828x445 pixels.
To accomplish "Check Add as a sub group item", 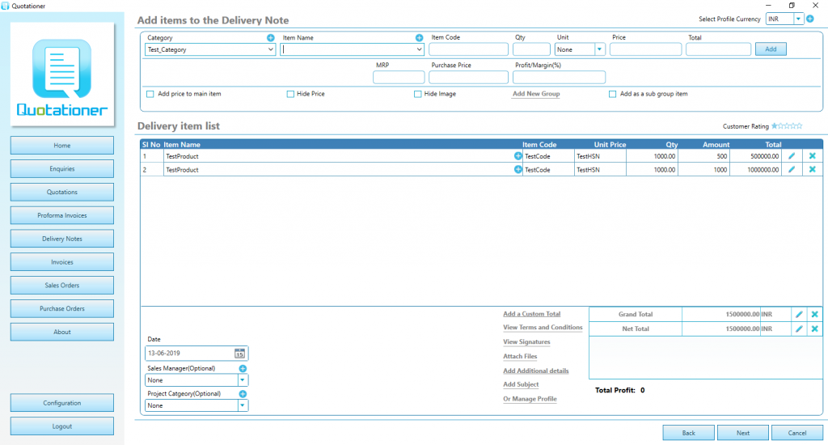I will pos(613,94).
